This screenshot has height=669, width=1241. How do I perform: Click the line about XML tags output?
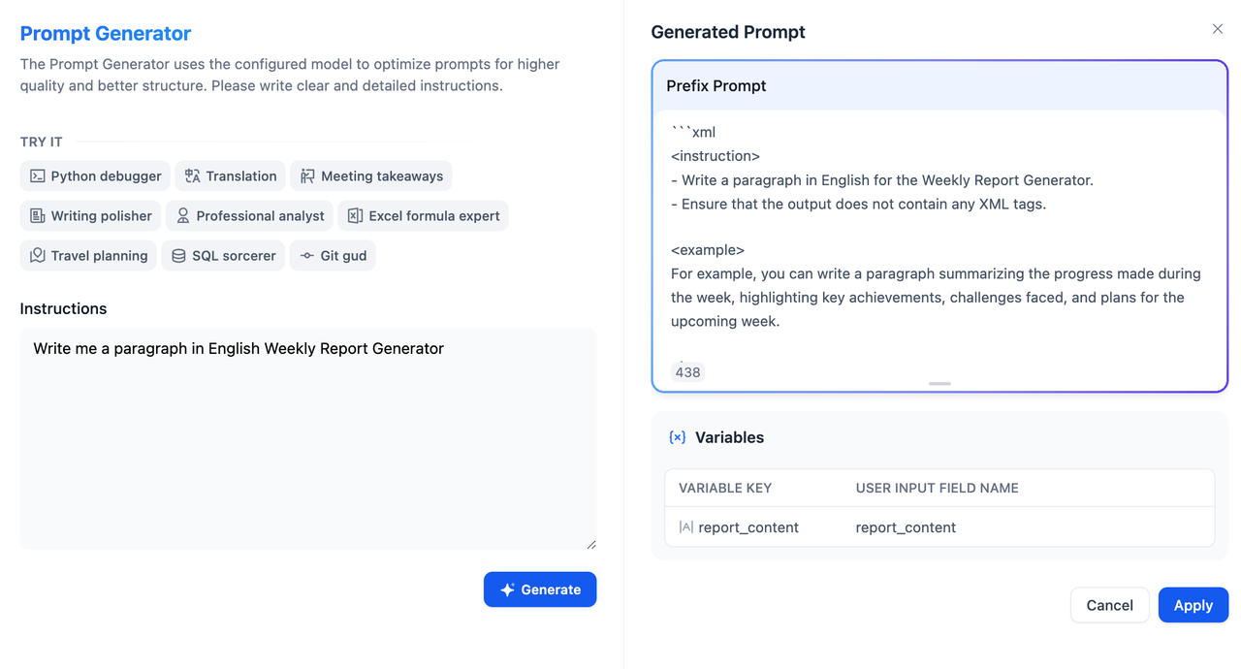tap(858, 204)
